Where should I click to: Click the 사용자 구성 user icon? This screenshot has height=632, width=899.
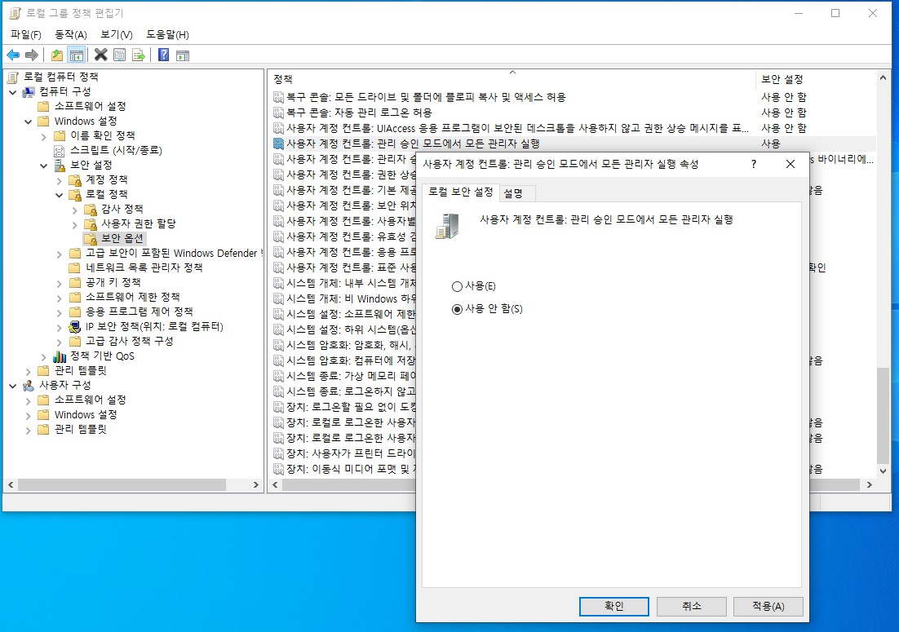click(29, 386)
